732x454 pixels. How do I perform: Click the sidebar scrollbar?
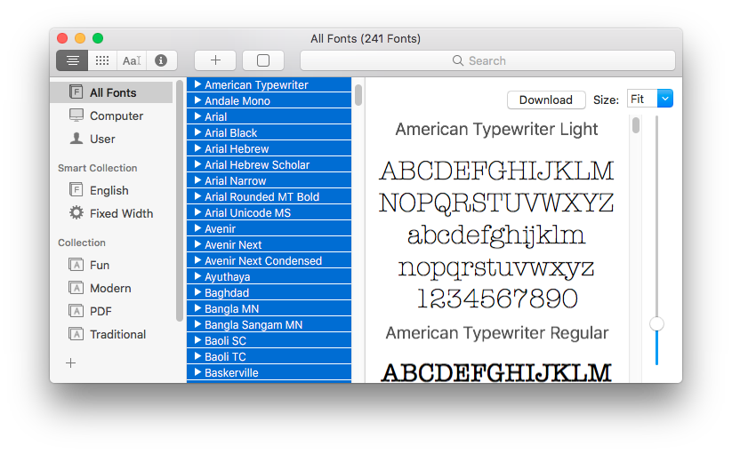click(x=180, y=201)
